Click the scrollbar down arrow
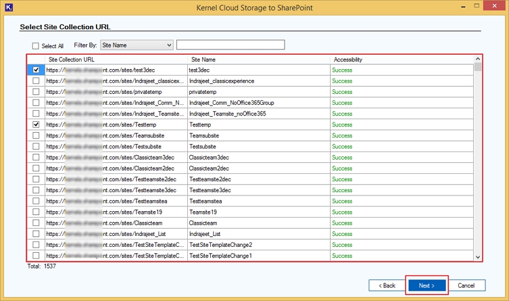509x301 pixels. coord(478,257)
